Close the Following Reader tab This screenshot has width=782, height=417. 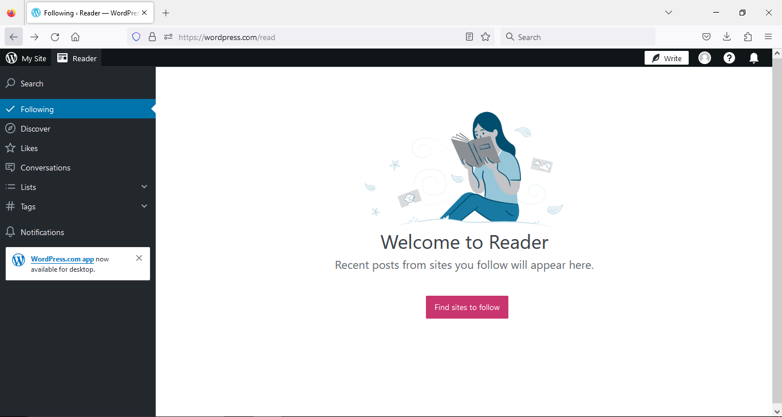[144, 13]
